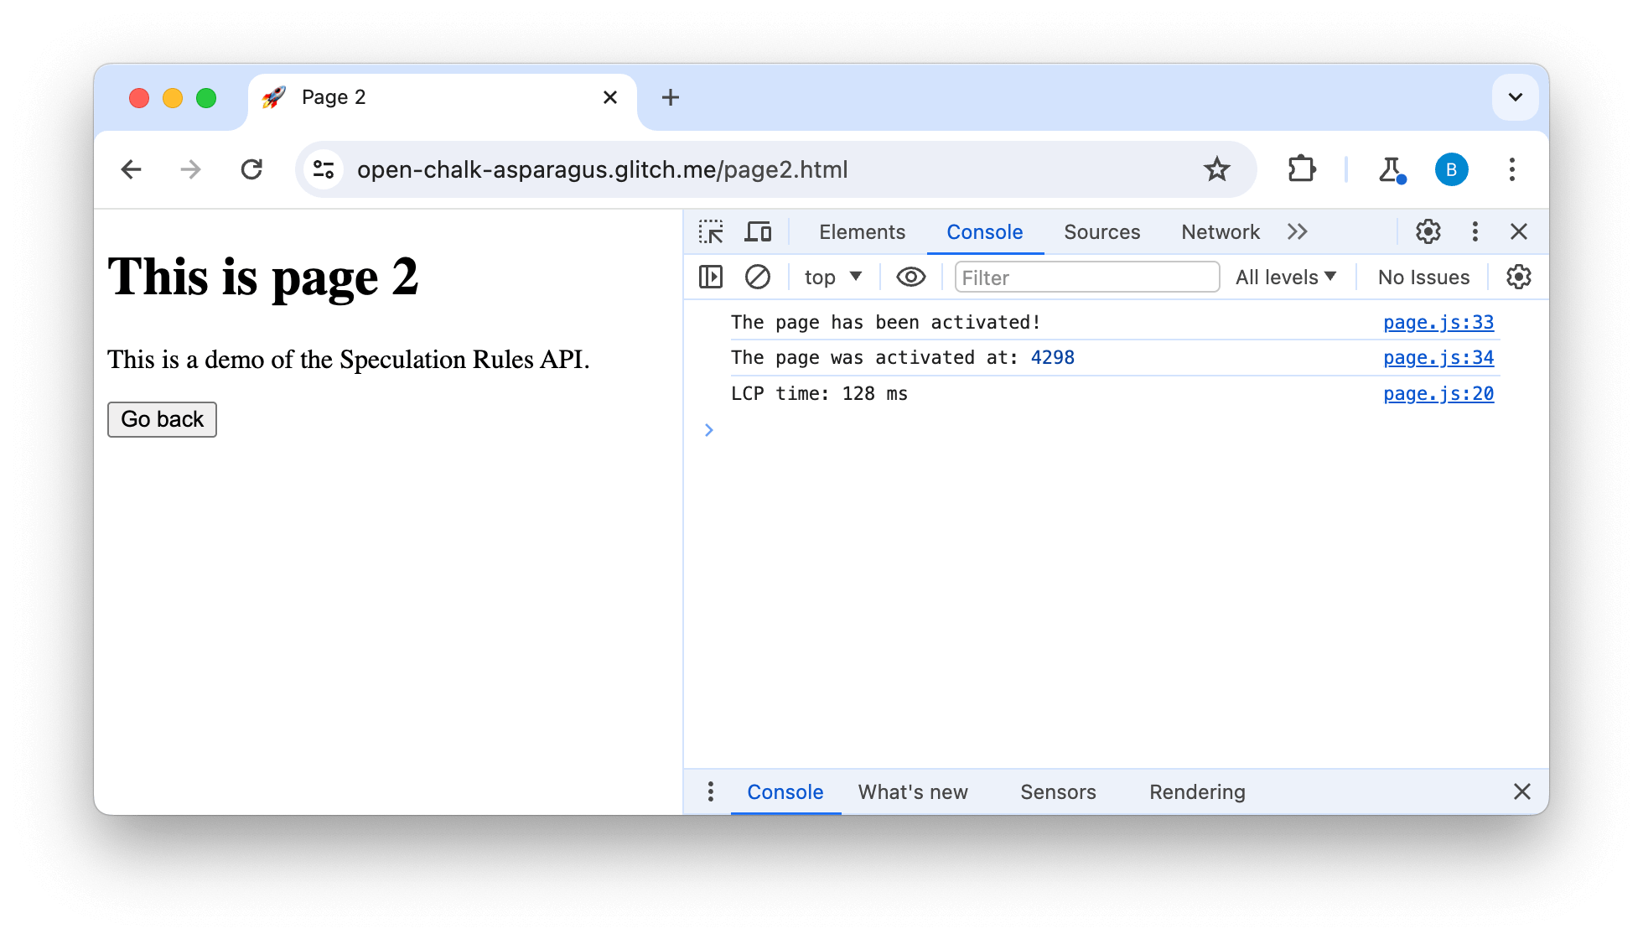Click the clear console prohibition icon

click(757, 277)
